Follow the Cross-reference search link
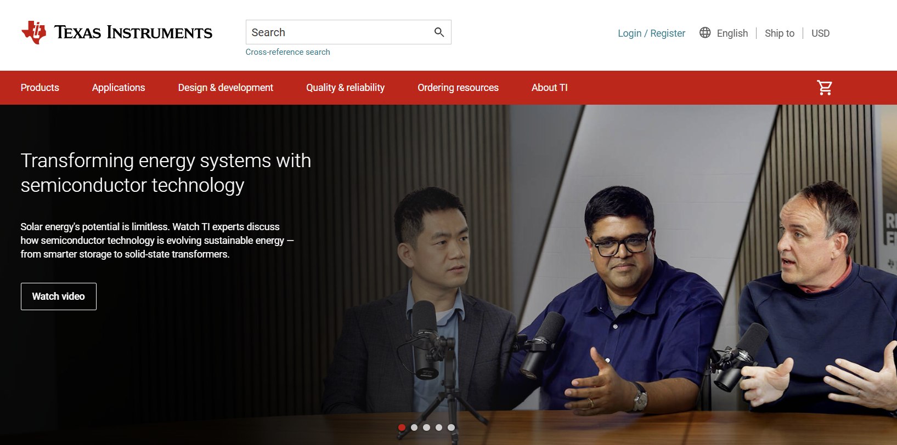 (x=287, y=52)
